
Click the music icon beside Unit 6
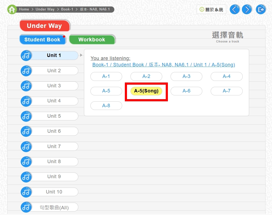[x=26, y=131]
